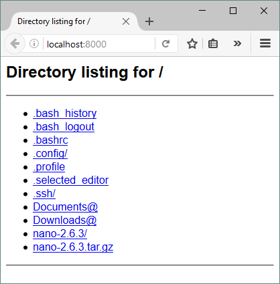This screenshot has height=284, width=280.
Task: Click the 'Directory listing for /' page heading
Action: (85, 72)
